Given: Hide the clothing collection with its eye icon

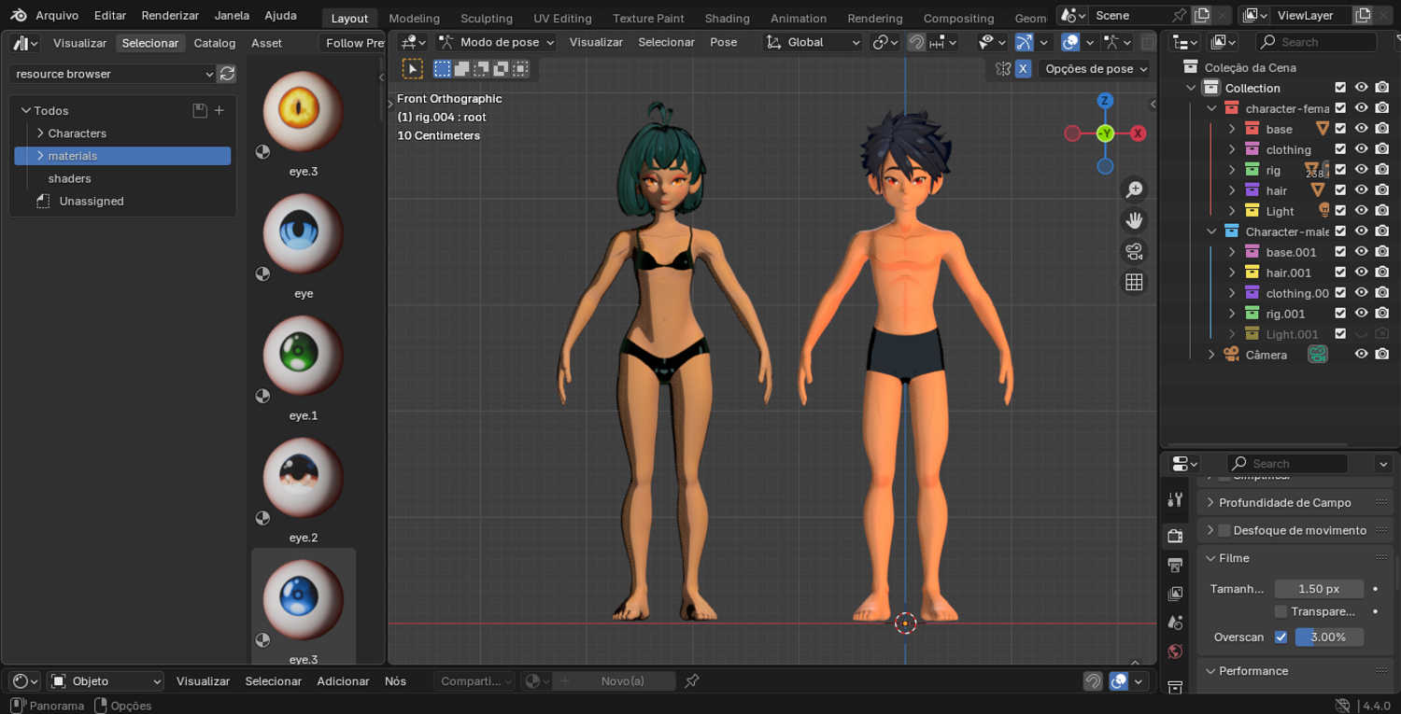Looking at the screenshot, I should point(1362,149).
